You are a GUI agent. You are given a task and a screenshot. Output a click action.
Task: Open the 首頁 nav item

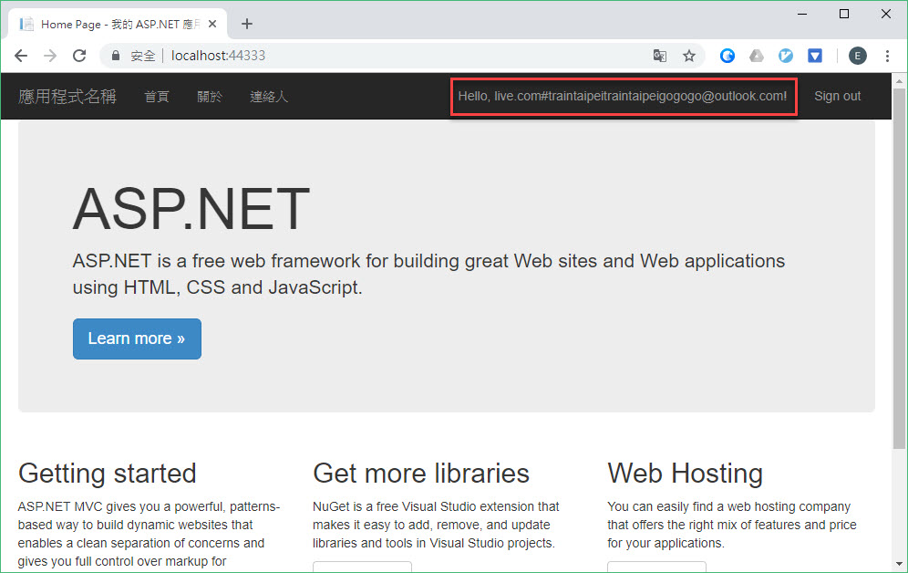coord(157,96)
